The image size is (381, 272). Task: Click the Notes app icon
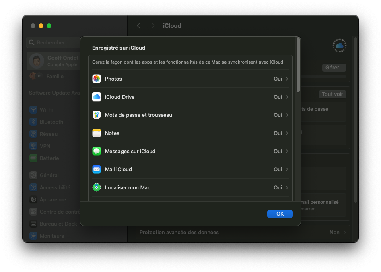pos(97,133)
